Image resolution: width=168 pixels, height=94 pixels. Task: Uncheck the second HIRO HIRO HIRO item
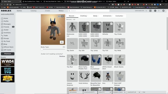click(100, 24)
